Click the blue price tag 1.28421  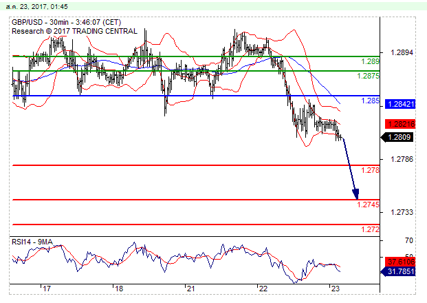(x=400, y=104)
